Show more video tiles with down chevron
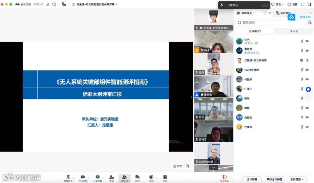Viewport: 314px width, 183px height. [213, 168]
